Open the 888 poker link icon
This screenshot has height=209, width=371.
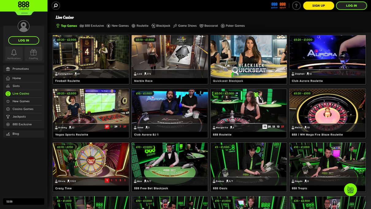point(274,6)
